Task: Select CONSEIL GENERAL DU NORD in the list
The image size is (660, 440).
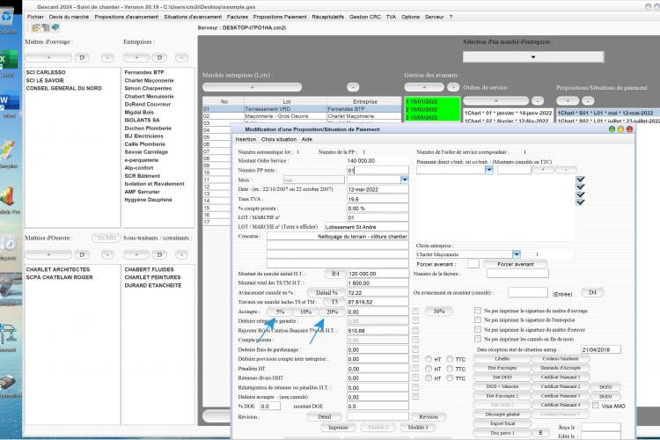Action: click(x=64, y=88)
